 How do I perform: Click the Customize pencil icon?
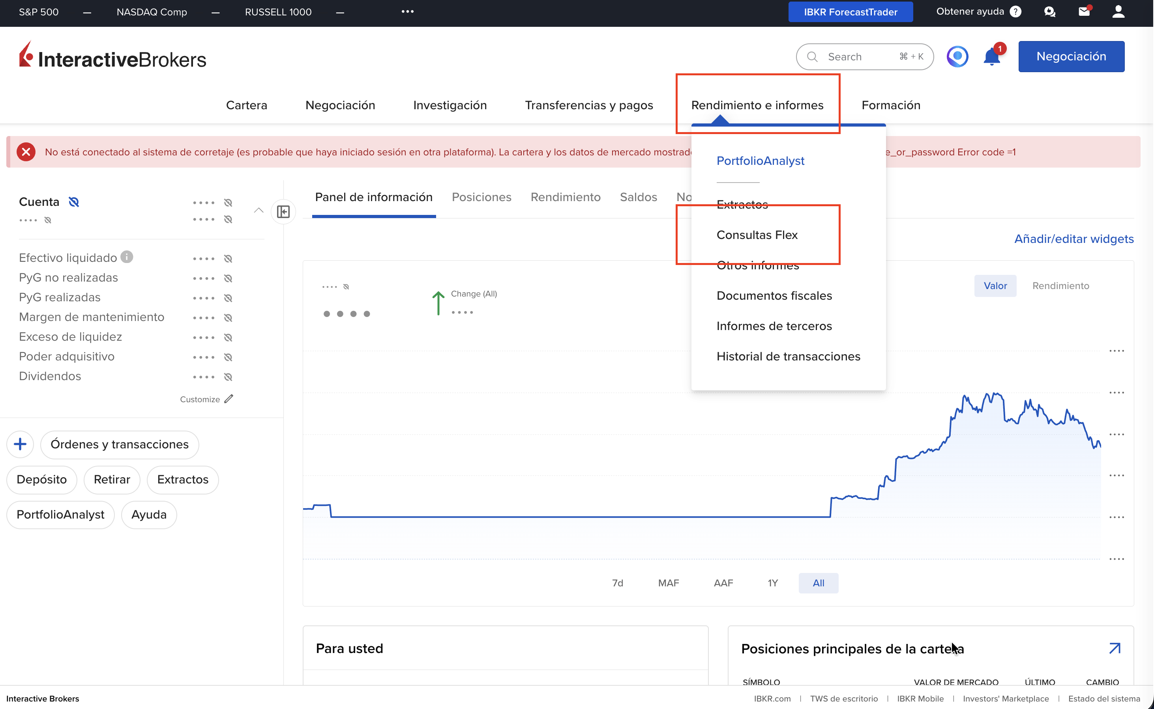[x=229, y=399]
